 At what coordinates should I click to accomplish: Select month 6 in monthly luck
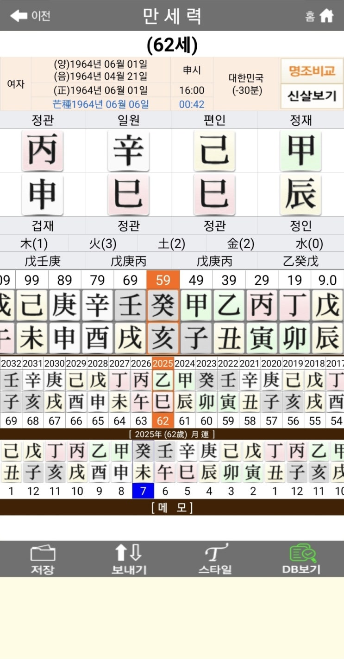164,491
